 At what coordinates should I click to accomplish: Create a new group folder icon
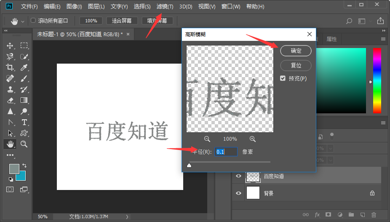pos(351,214)
